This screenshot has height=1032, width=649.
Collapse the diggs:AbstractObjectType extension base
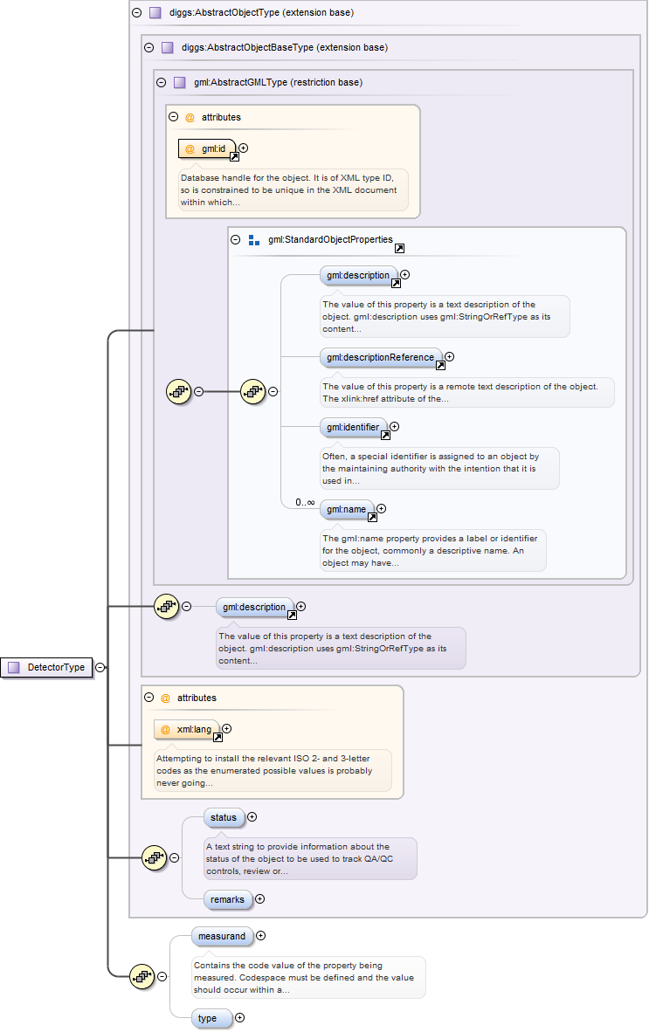[135, 13]
